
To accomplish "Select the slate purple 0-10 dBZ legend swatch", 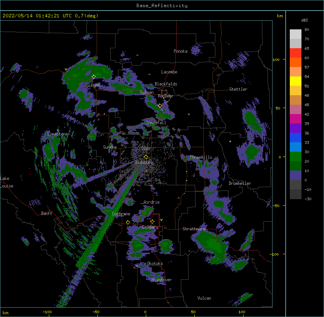I will coord(295,175).
